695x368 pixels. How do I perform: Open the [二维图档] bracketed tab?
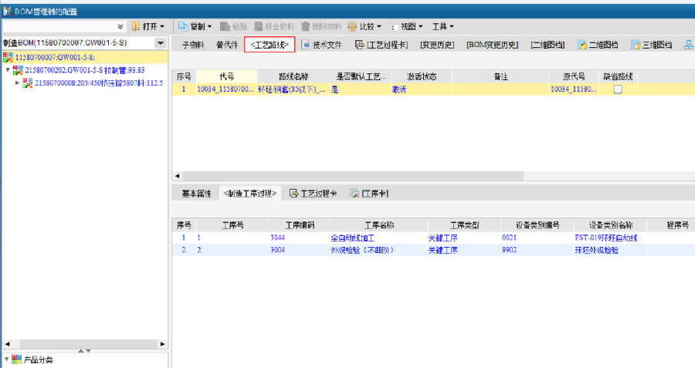(x=548, y=45)
